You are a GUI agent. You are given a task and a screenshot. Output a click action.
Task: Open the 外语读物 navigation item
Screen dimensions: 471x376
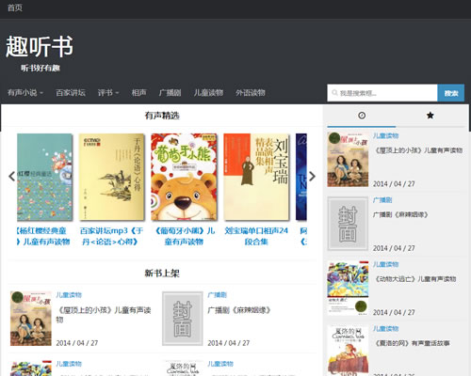(251, 92)
